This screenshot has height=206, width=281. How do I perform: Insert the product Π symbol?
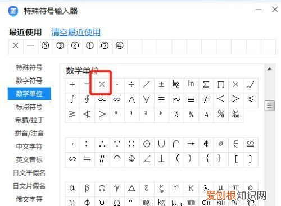point(221,85)
